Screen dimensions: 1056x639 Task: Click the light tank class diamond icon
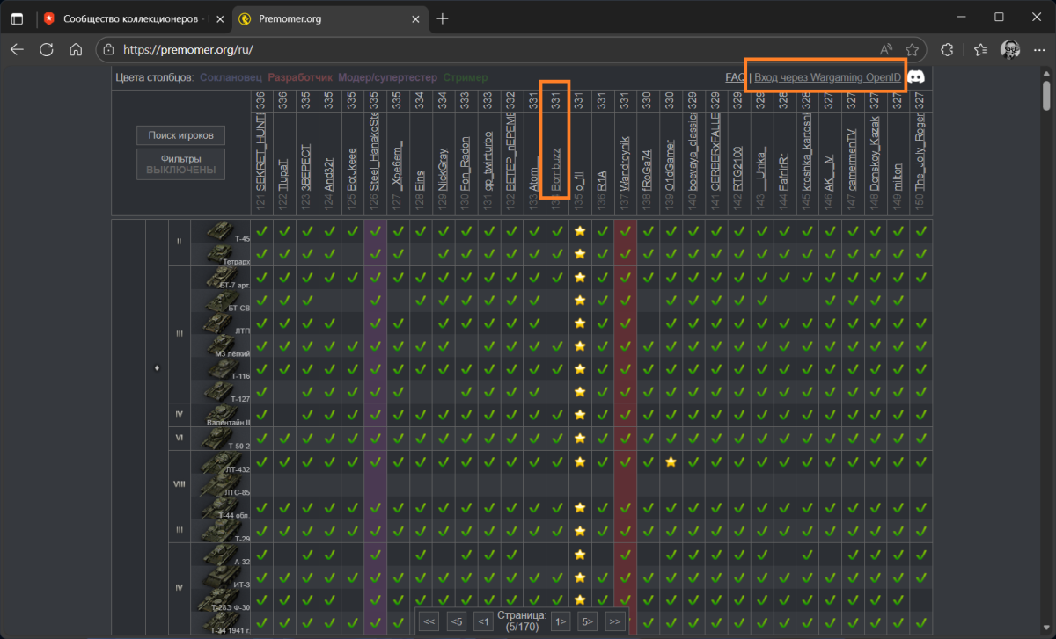click(x=157, y=368)
